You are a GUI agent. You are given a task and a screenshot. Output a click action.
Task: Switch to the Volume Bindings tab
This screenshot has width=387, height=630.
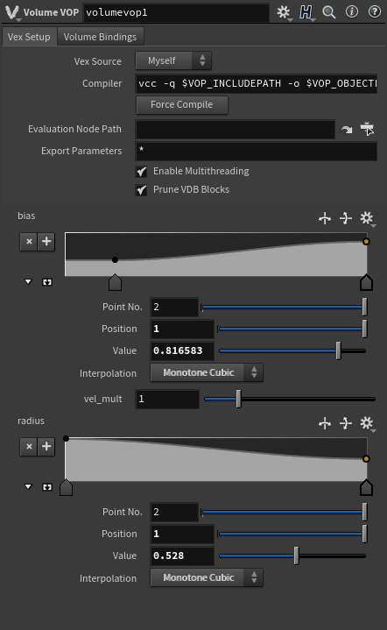100,37
